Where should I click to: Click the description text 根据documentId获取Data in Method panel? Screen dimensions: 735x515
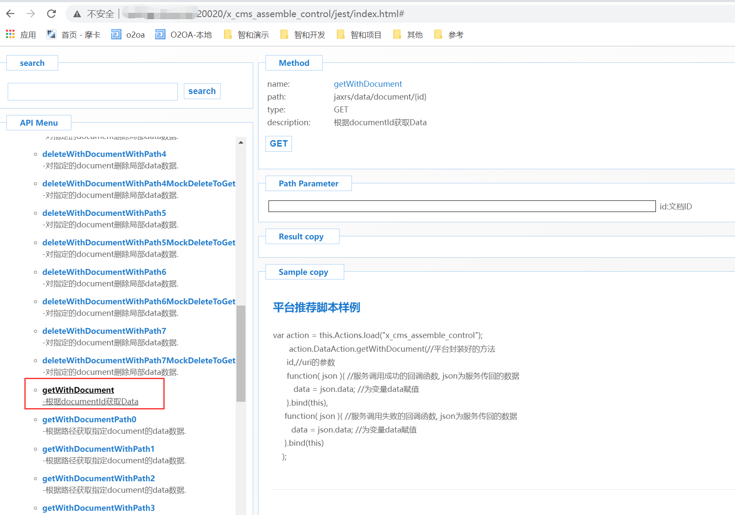[x=380, y=122]
